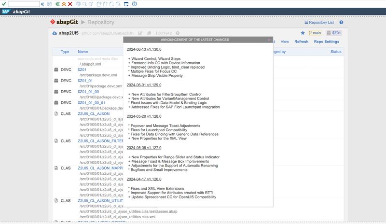Click the green Back double-arrow icon
386x224 pixels.
coord(57,4)
